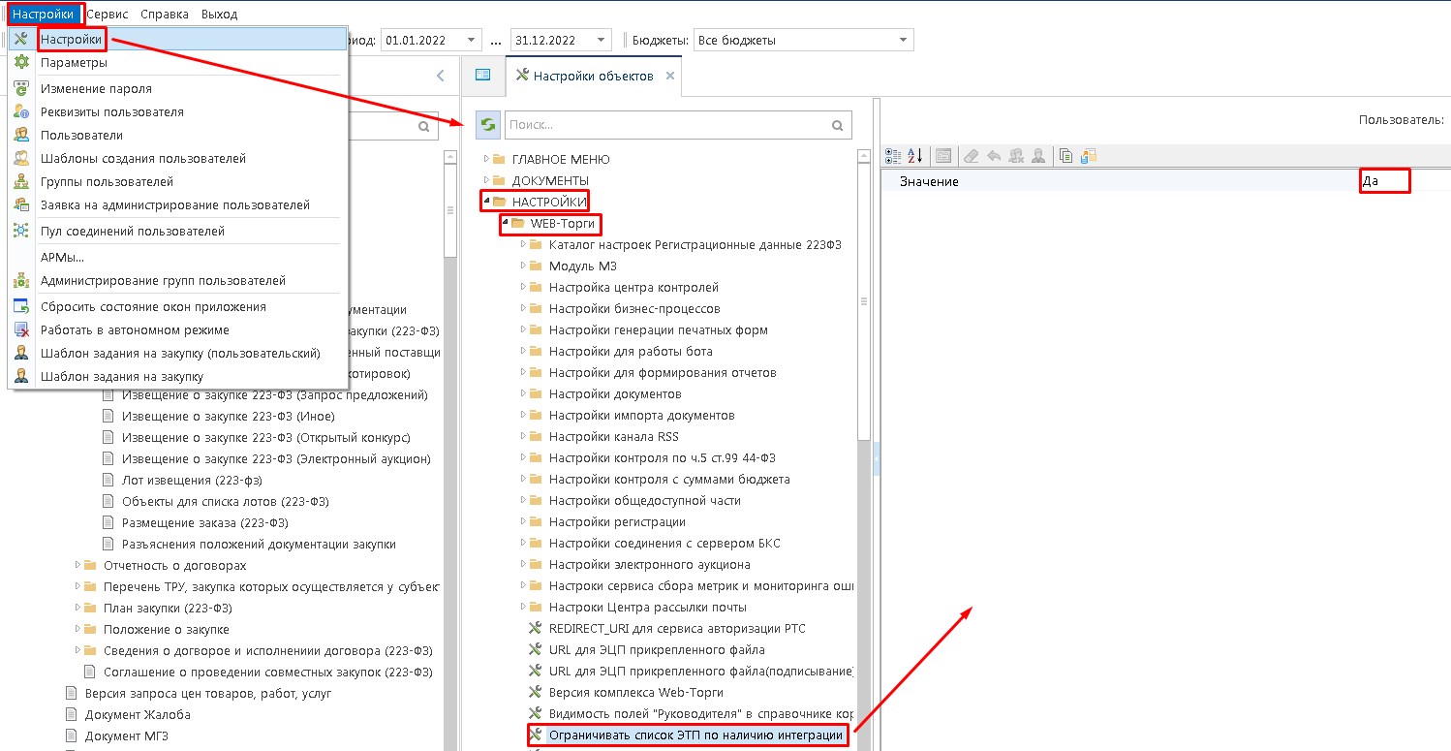
Task: Click the user info icon for Реквизиты пользователя
Action: pyautogui.click(x=21, y=111)
